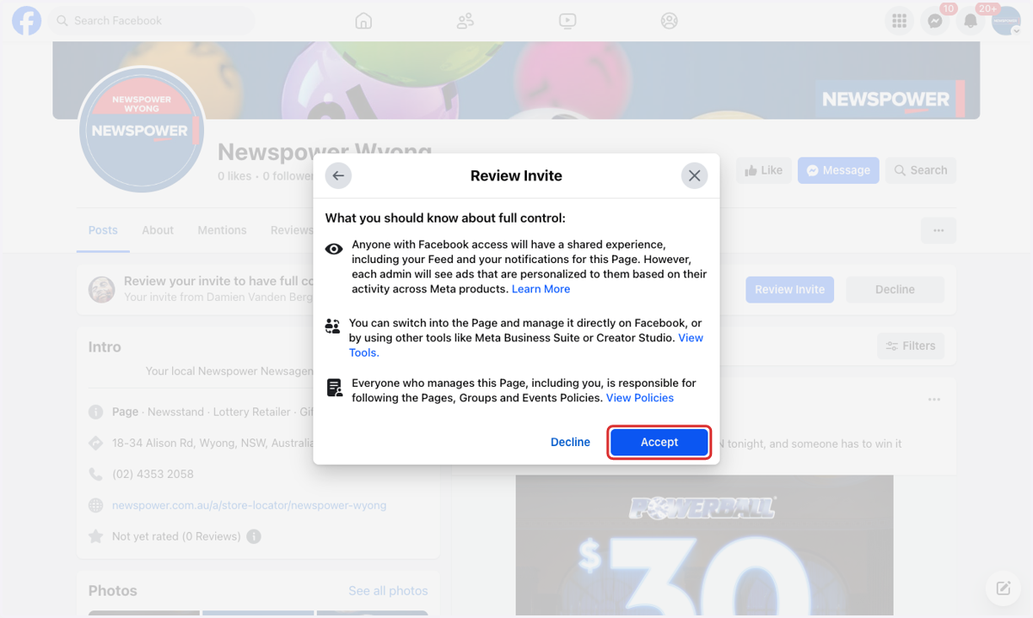Screen dimensions: 1033x618
Task: Accept the page invite
Action: 659,442
